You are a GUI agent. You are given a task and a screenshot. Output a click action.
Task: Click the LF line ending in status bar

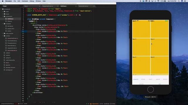(x=88, y=104)
